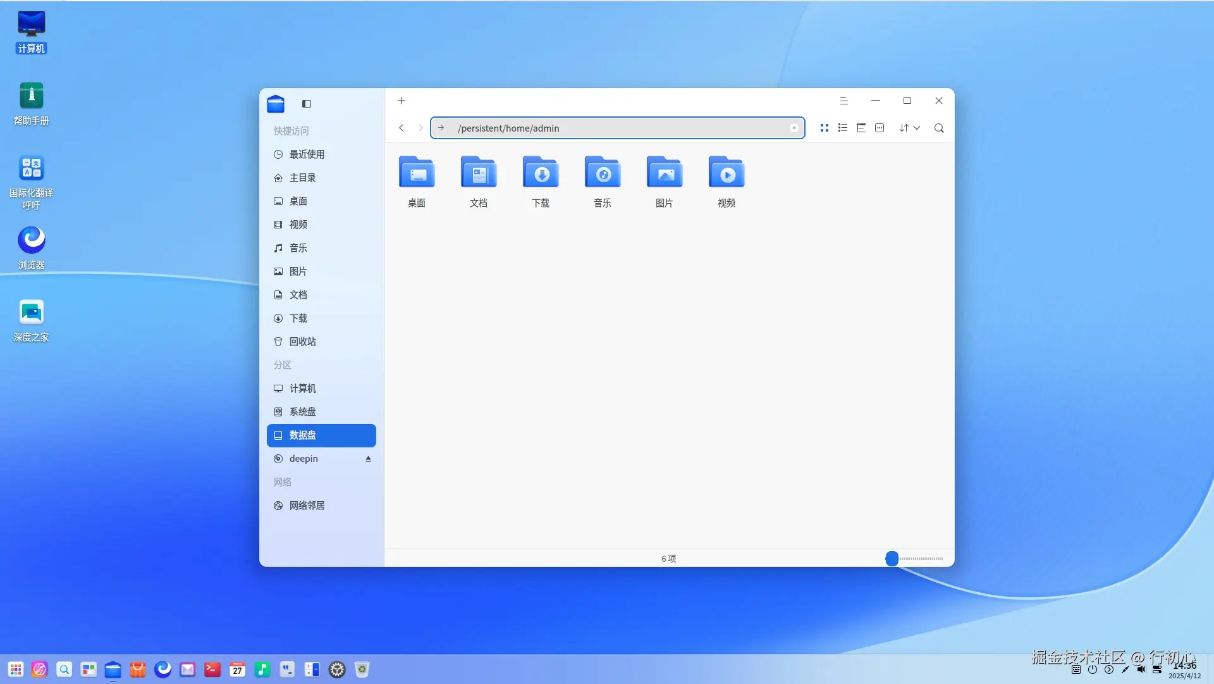Open global search in the dock
1214x684 pixels.
coord(64,669)
